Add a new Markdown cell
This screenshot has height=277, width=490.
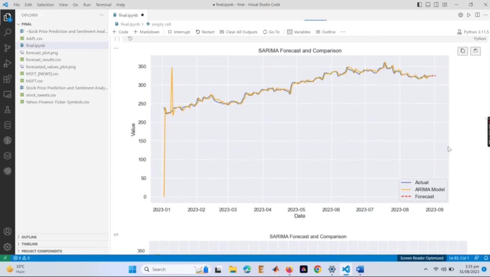pyautogui.click(x=146, y=32)
